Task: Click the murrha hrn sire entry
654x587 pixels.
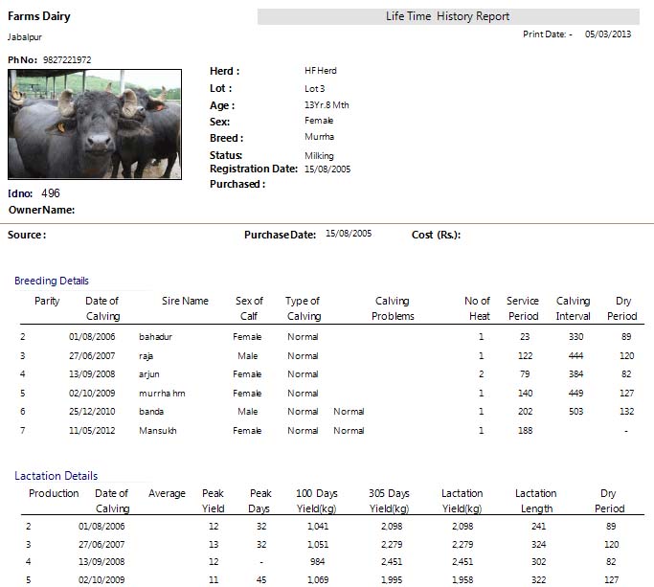Action: 162,393
